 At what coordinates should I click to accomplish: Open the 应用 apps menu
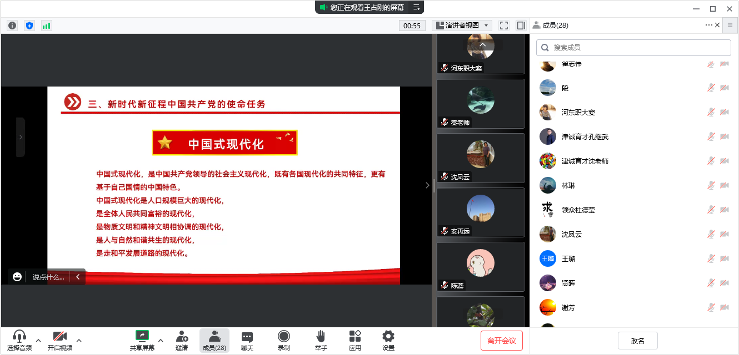coord(355,340)
